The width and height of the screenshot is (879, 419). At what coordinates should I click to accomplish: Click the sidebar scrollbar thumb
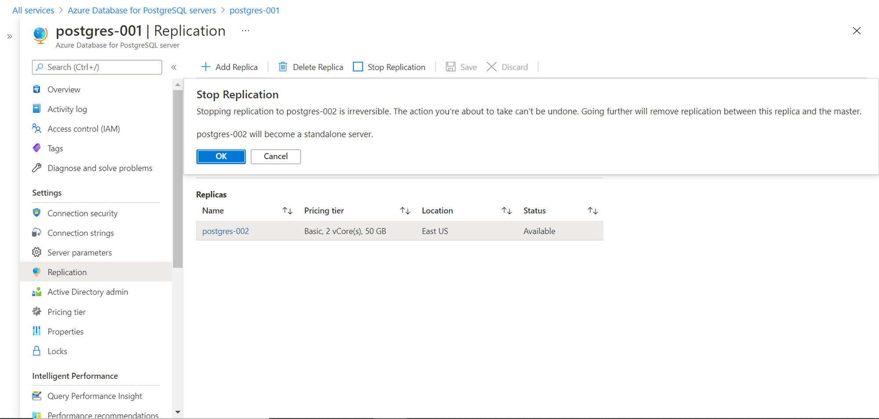click(x=178, y=179)
